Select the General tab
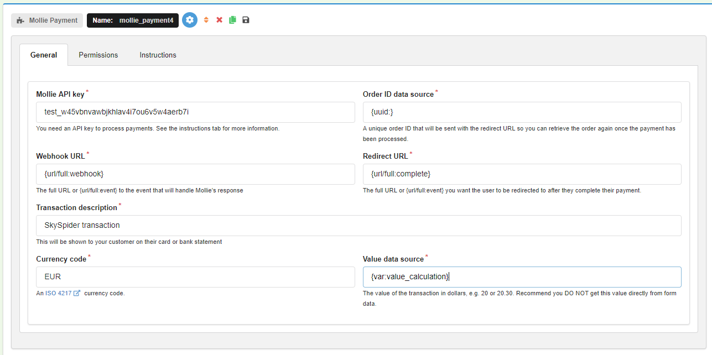 [x=44, y=55]
